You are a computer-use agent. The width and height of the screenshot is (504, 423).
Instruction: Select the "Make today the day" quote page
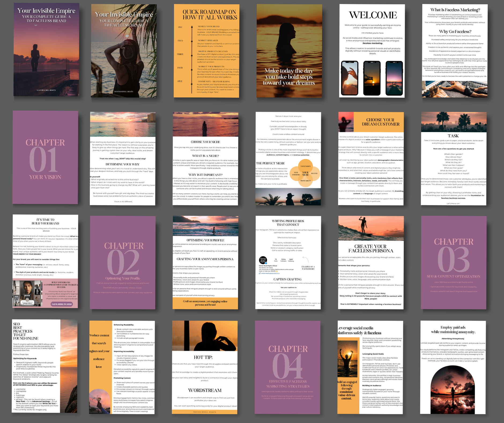coord(289,51)
